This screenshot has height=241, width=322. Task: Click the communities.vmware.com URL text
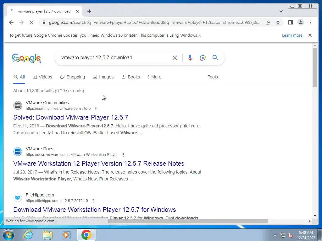tap(58, 109)
